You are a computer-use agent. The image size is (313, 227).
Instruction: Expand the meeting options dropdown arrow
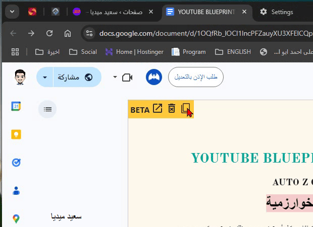(115, 77)
